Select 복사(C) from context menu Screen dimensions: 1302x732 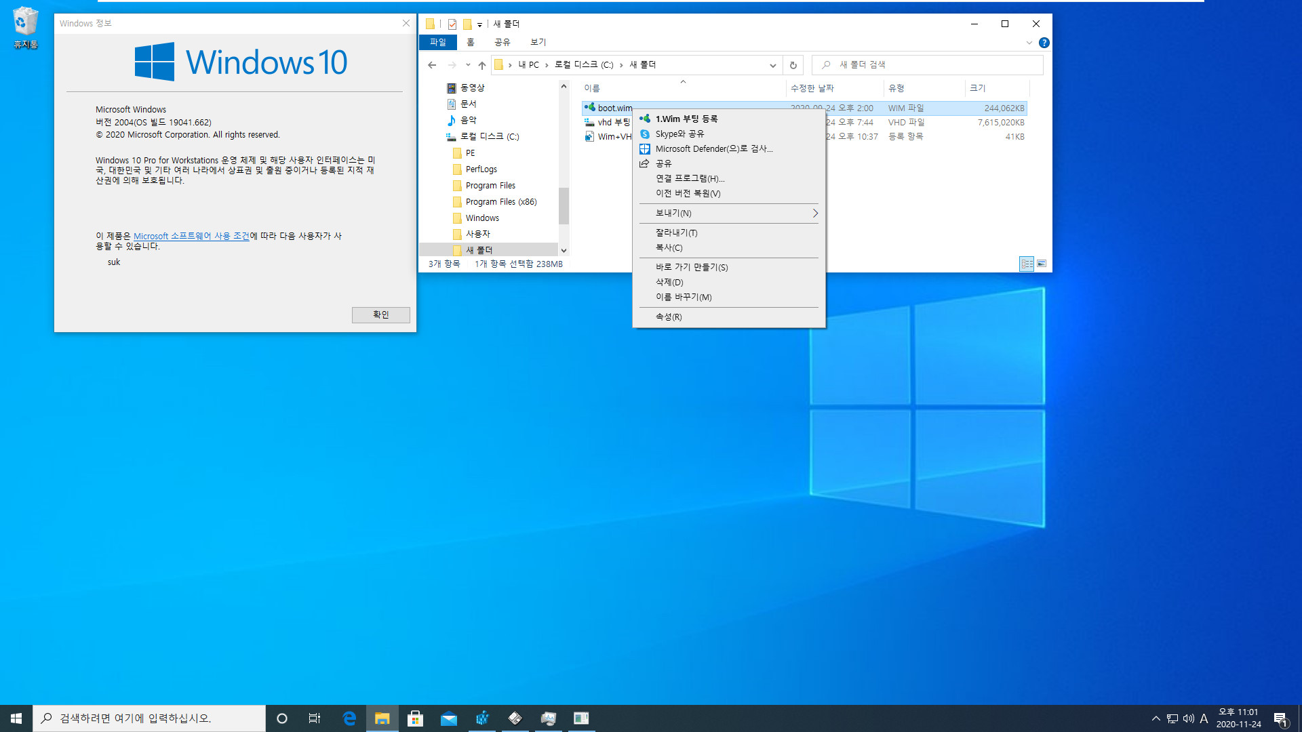(729, 248)
